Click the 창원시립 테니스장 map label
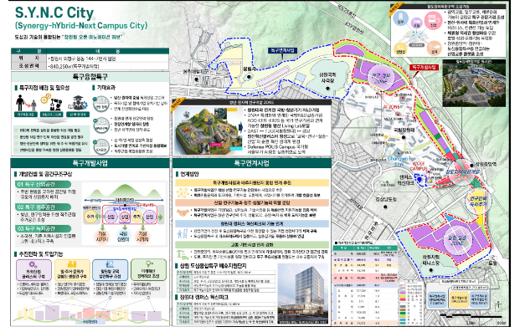 coord(431,260)
